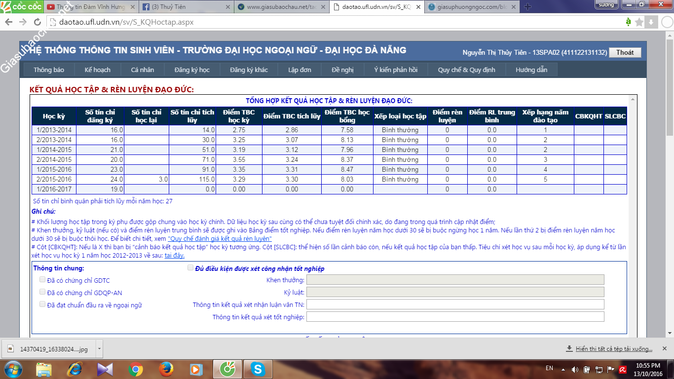Open Chrome icon in taskbar
The width and height of the screenshot is (674, 379).
[x=136, y=369]
